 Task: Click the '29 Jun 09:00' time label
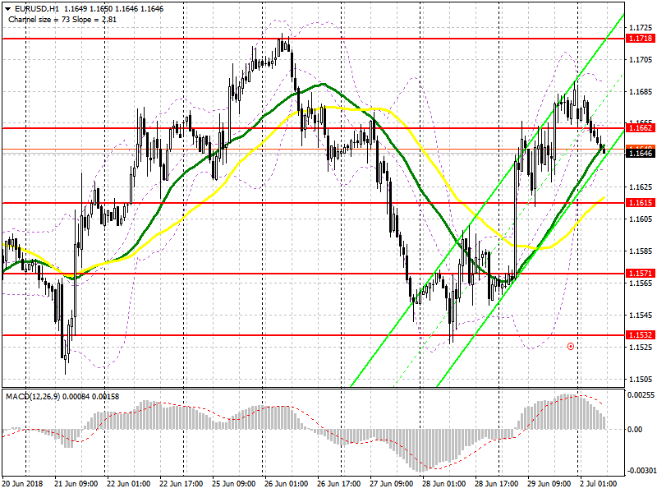tap(549, 483)
